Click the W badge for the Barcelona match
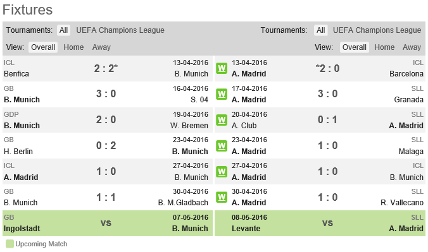 [x=222, y=68]
